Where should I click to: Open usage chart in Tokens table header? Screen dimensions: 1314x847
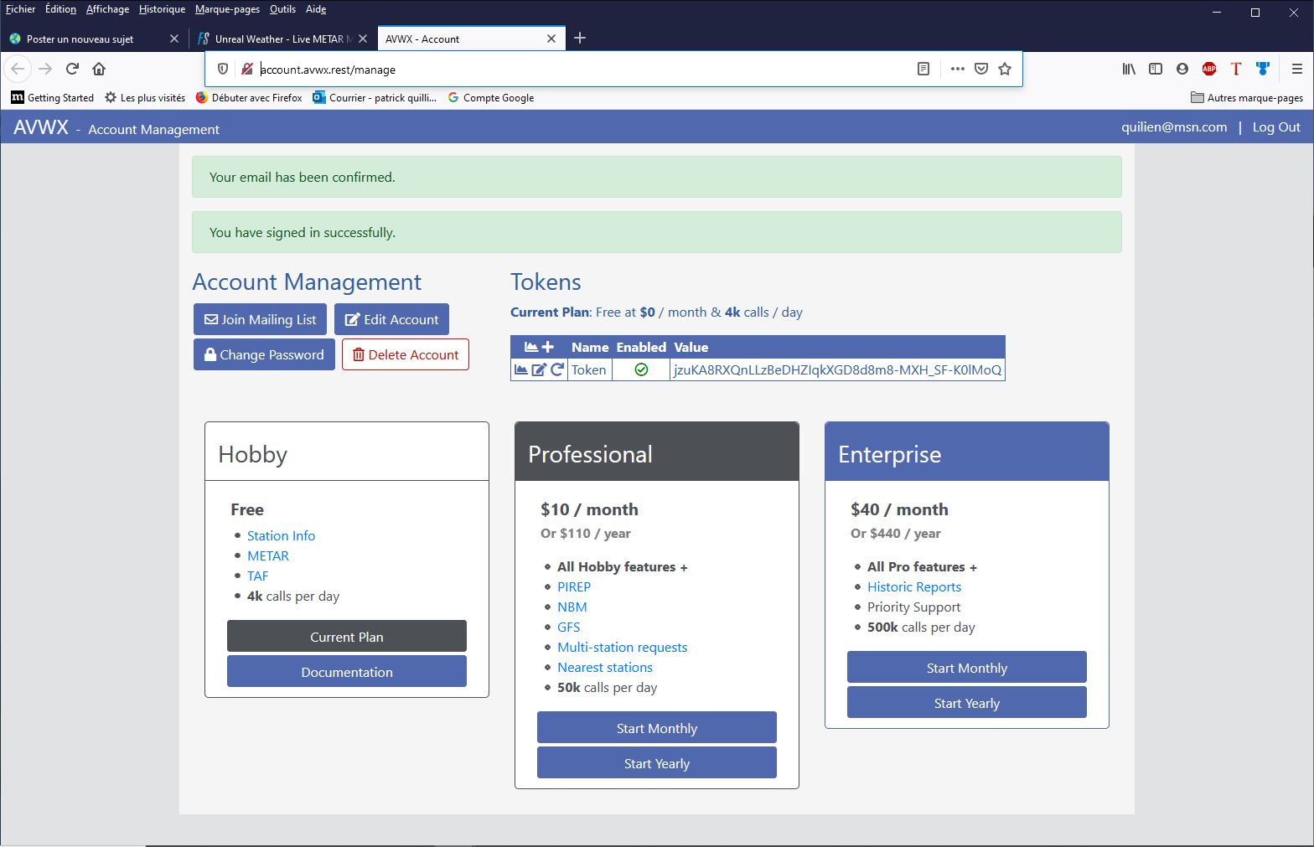tap(530, 347)
